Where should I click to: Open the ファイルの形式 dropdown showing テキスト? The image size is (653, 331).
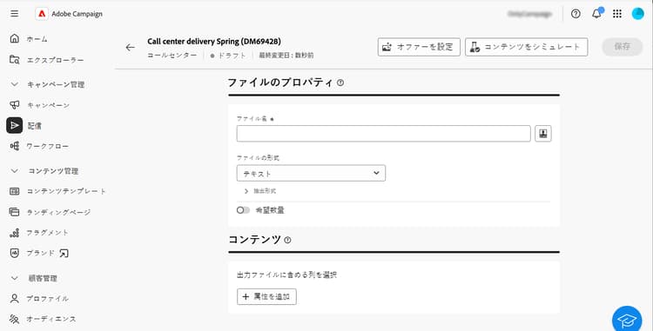(x=311, y=173)
